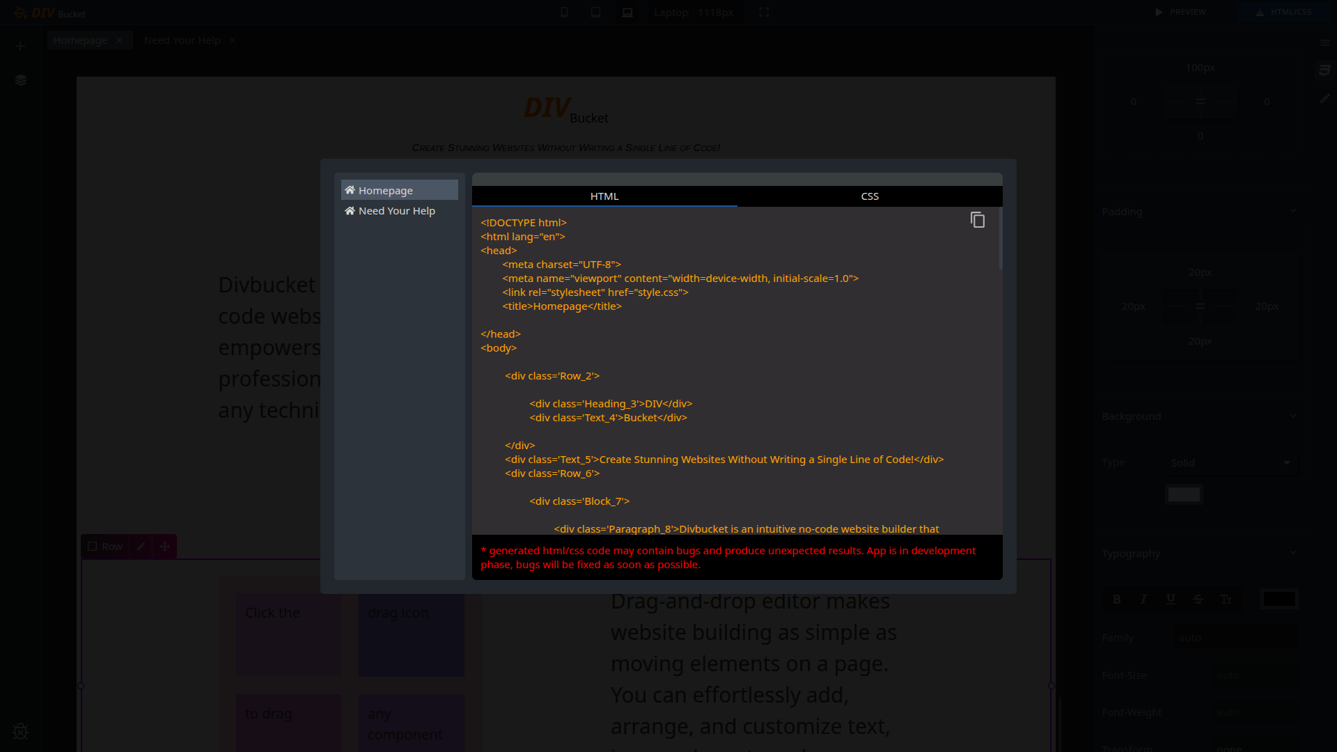Click the Row move handle icon
This screenshot has width=1337, height=752.
coord(165,547)
